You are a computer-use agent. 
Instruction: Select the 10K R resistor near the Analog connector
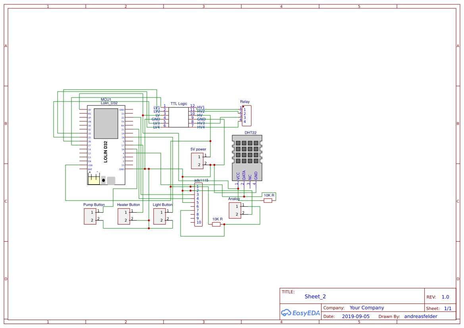[x=267, y=200]
